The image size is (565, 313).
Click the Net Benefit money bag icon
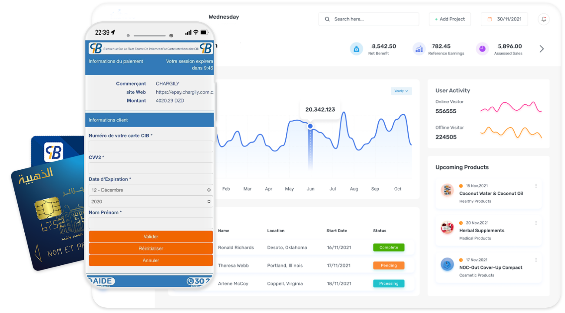[356, 49]
